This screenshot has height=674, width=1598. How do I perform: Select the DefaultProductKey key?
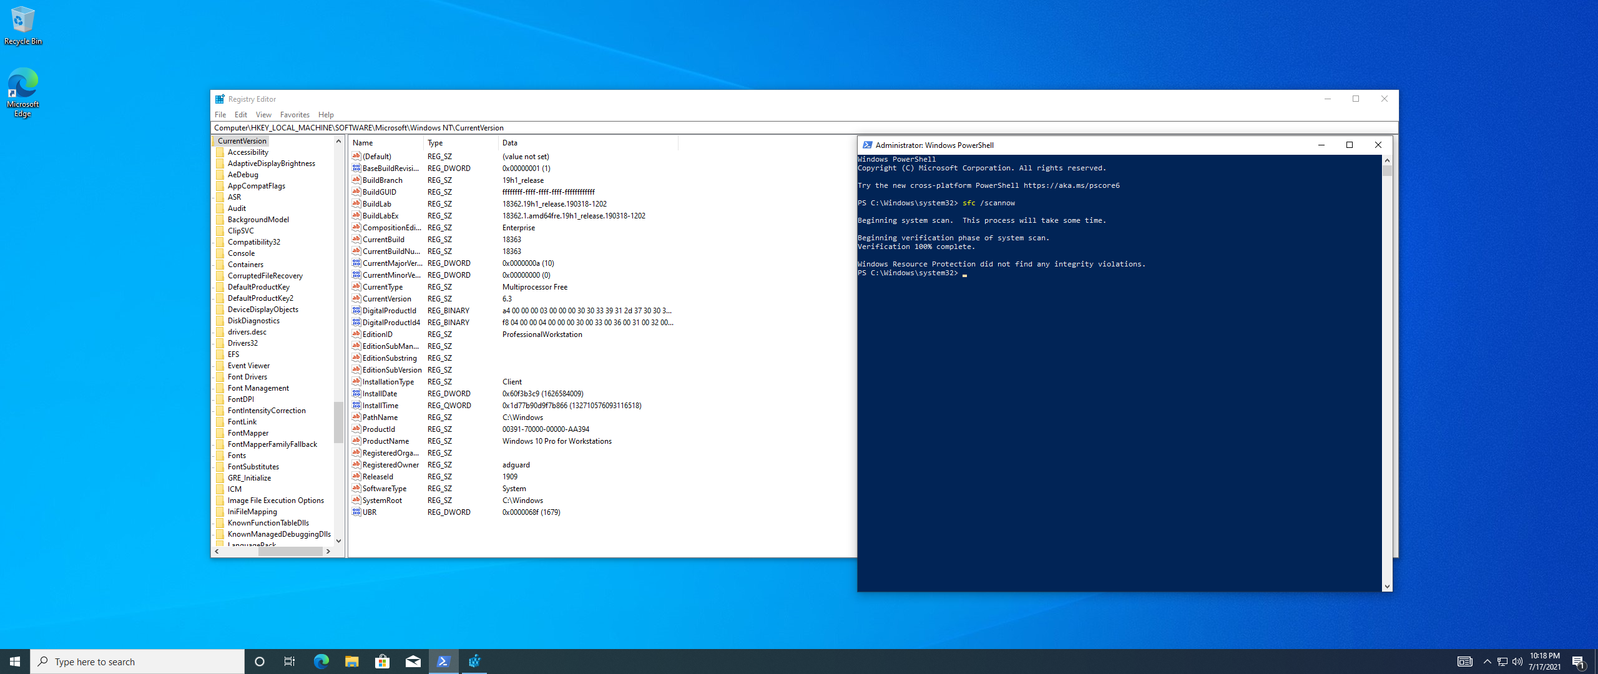[x=258, y=287]
